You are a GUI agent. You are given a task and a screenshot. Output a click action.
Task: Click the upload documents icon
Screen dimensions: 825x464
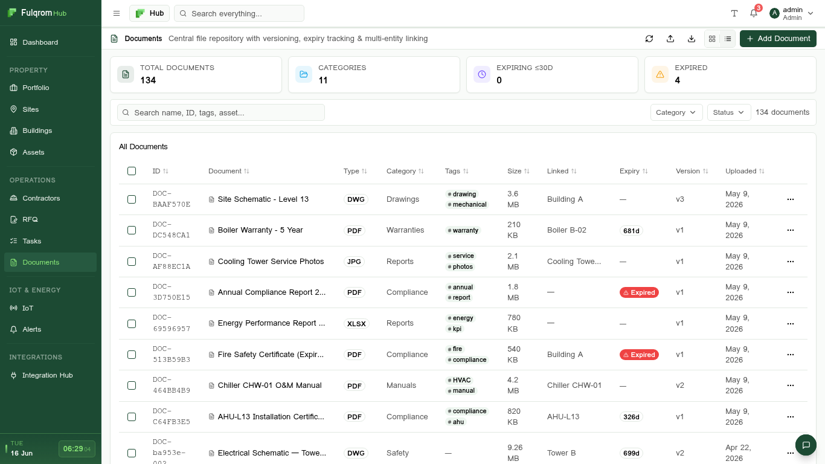pos(670,39)
